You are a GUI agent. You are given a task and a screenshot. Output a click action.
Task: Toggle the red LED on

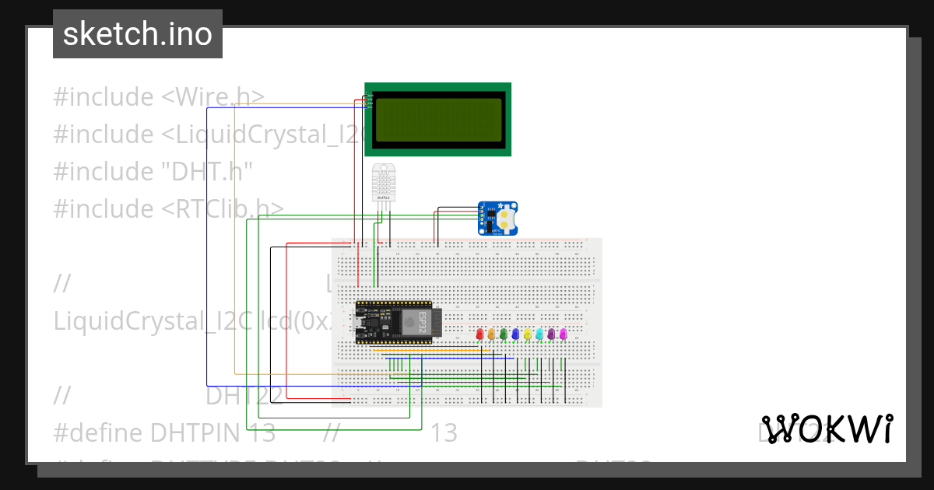479,334
